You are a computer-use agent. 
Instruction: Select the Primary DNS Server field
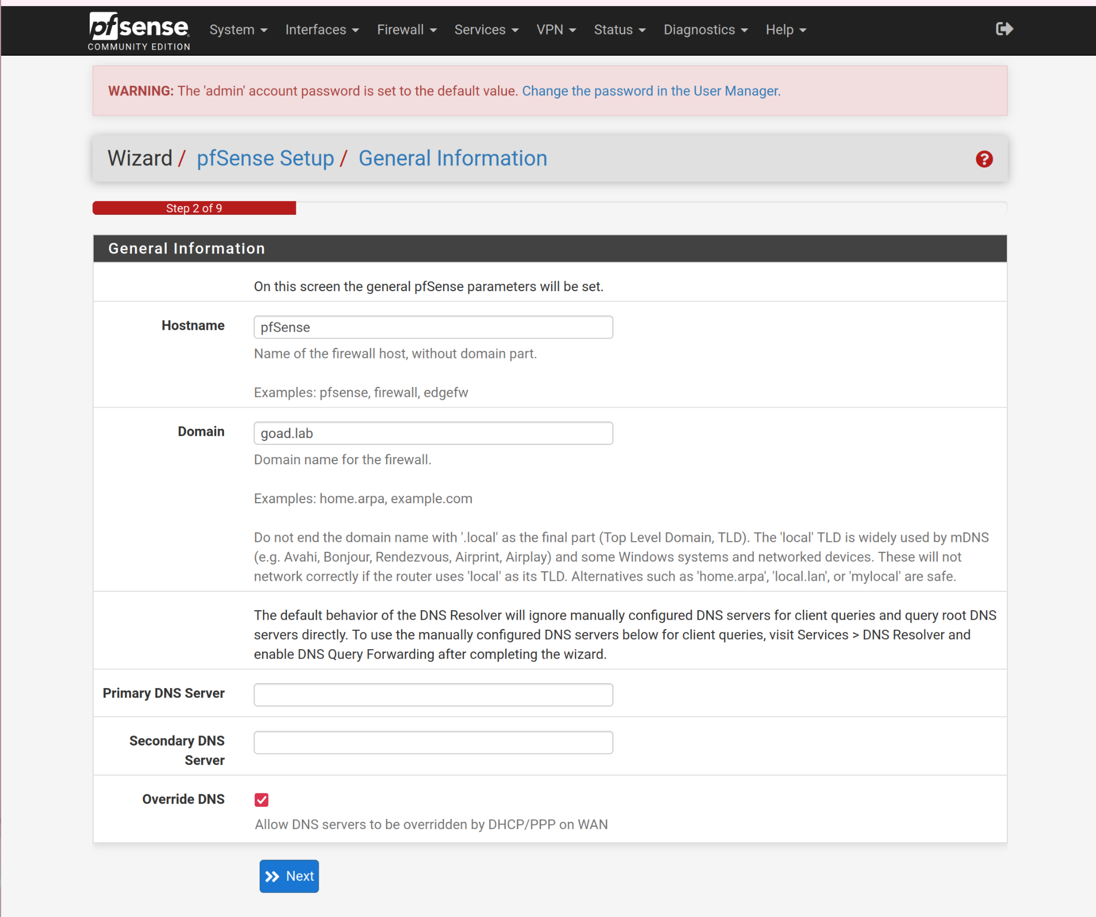pos(433,694)
